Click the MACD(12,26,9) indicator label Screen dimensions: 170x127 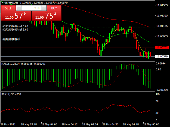coord(23,64)
